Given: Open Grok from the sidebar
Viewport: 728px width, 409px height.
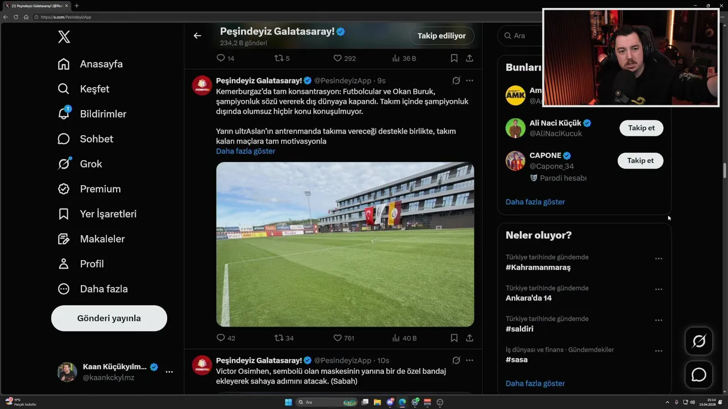Looking at the screenshot, I should click(80, 164).
